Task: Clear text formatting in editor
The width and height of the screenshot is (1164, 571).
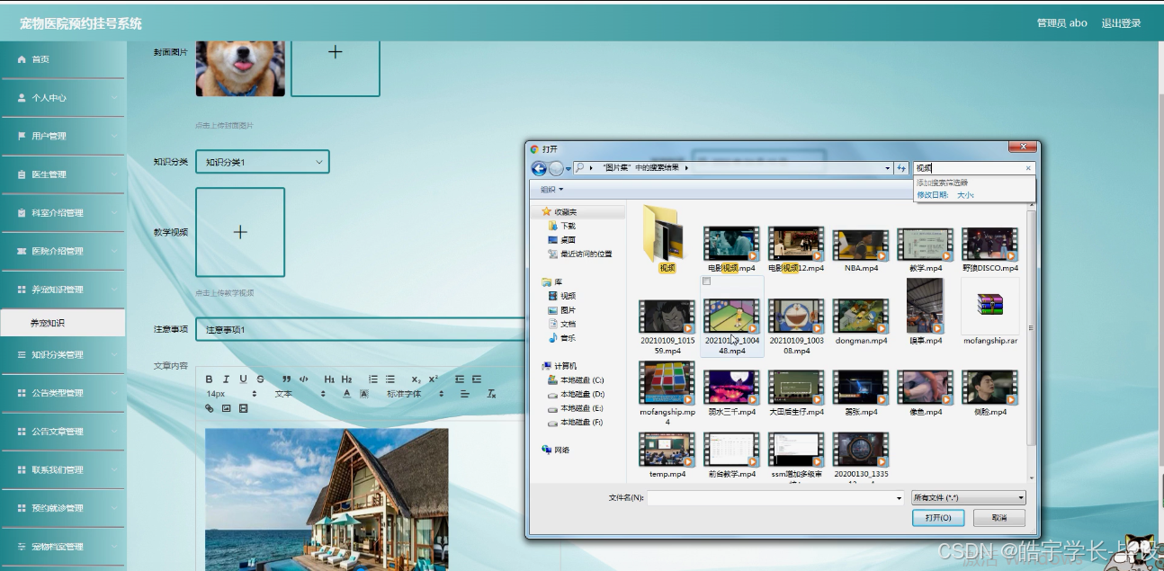Action: coord(491,394)
